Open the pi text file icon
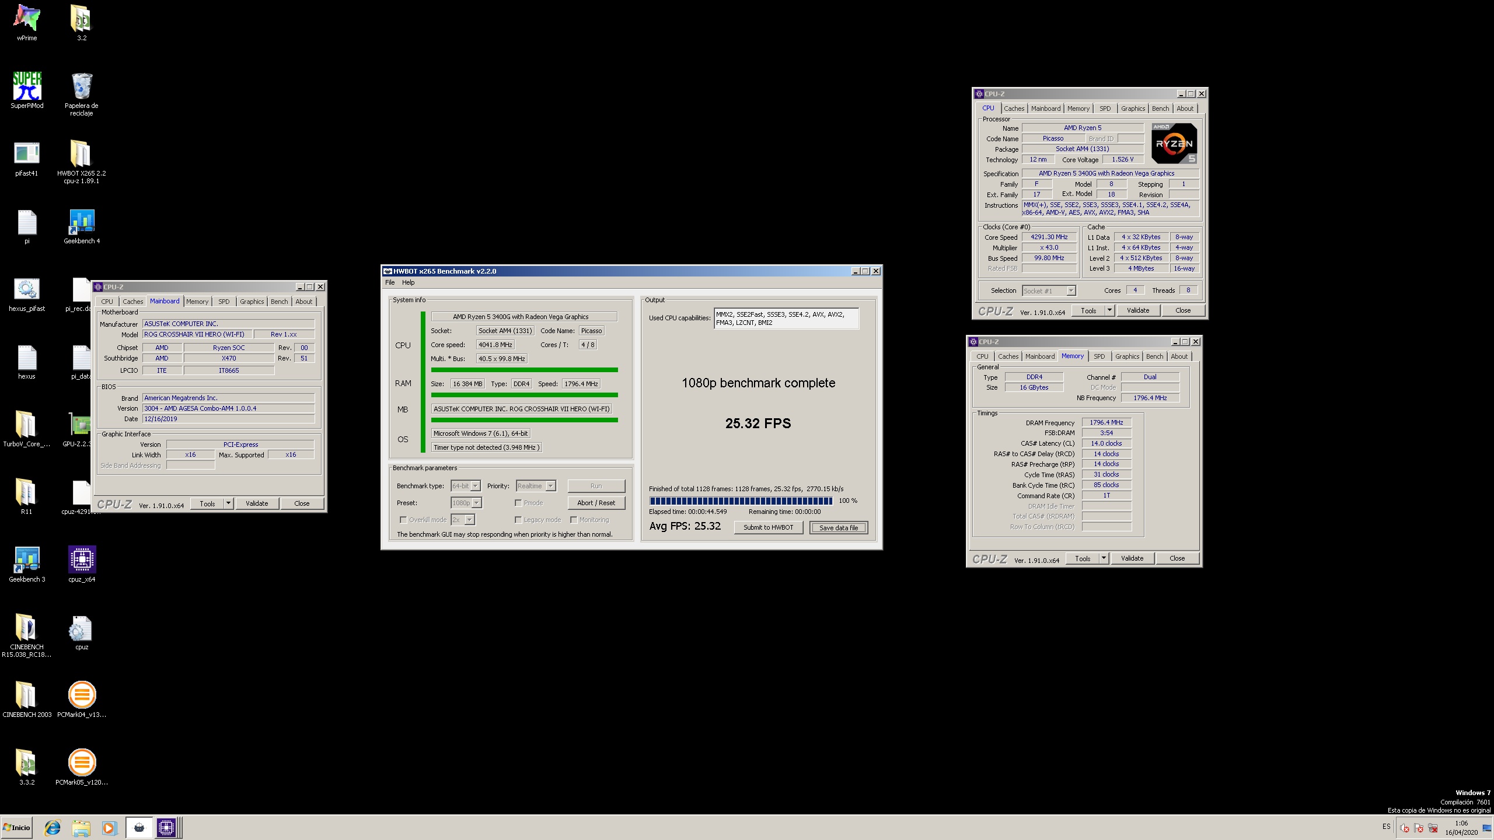 [x=27, y=226]
